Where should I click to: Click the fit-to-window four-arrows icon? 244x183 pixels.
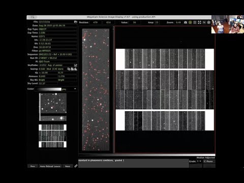pos(199,22)
